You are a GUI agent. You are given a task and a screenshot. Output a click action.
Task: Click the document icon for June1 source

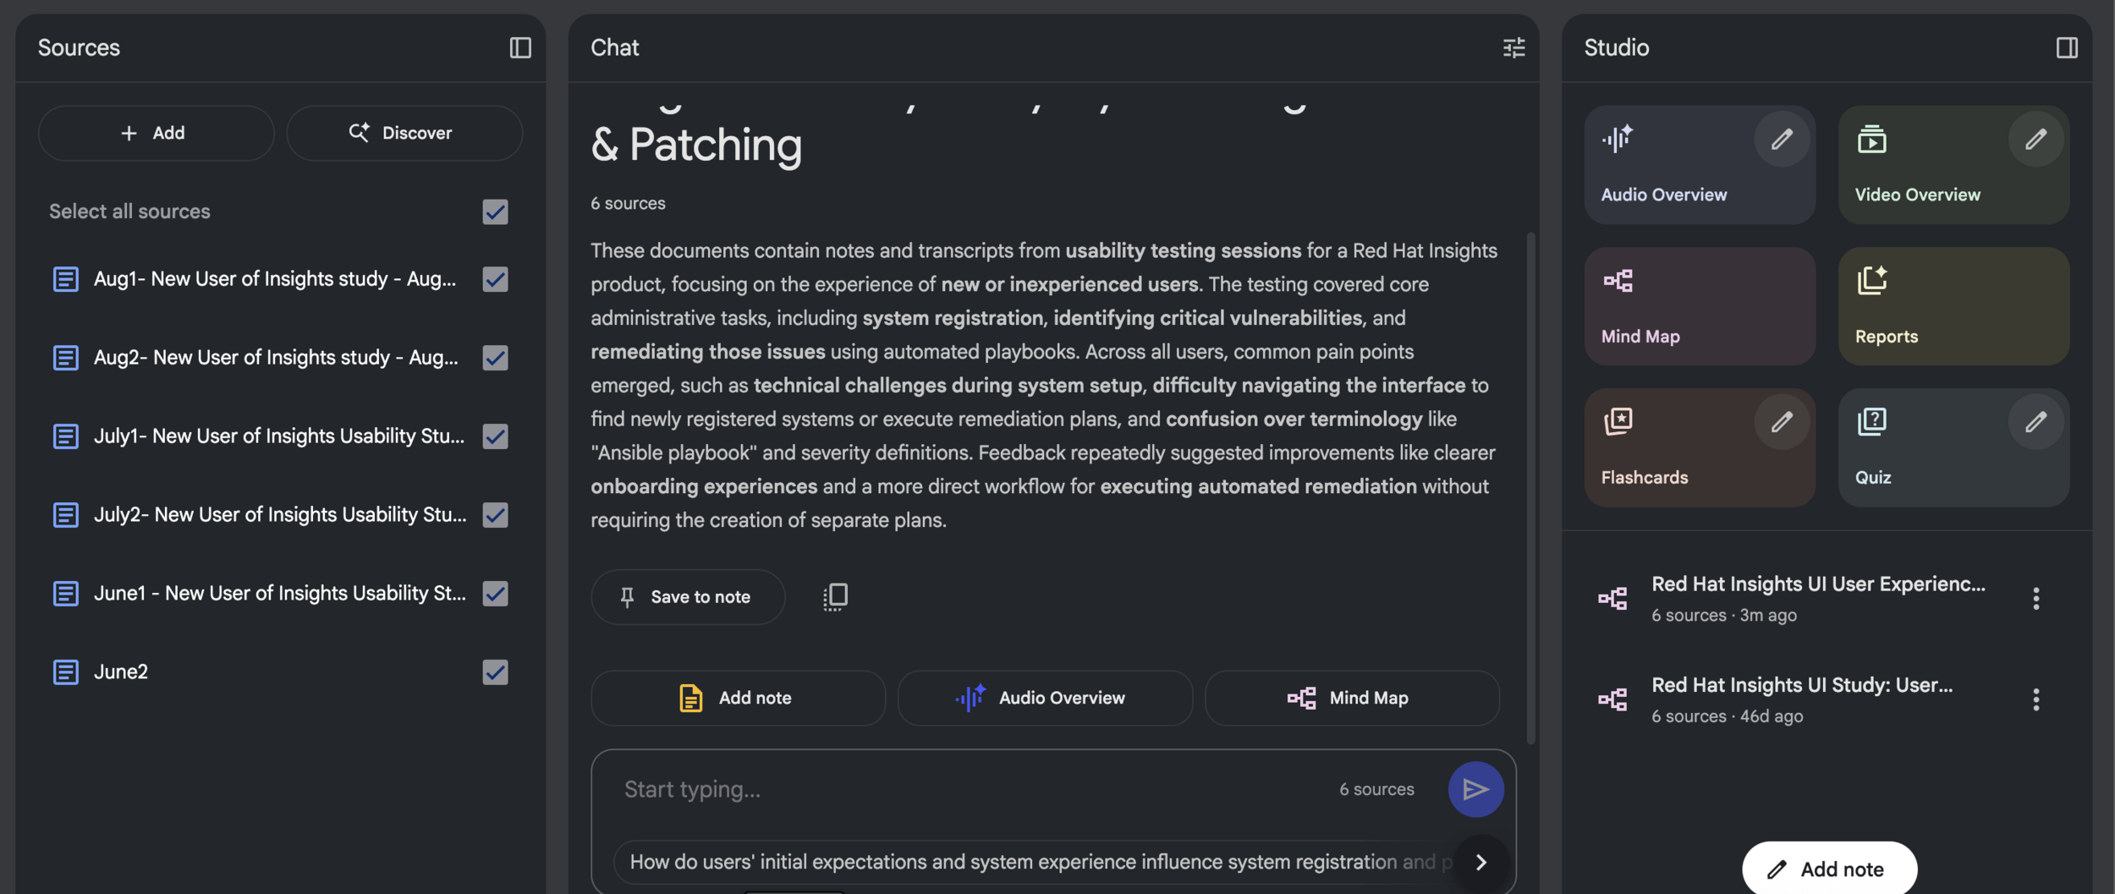65,594
